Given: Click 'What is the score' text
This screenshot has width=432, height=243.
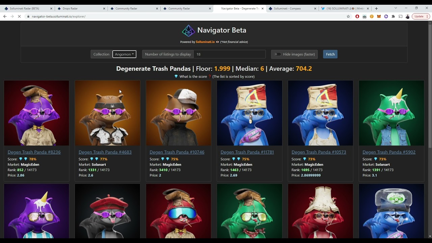Looking at the screenshot, I should pyautogui.click(x=193, y=77).
